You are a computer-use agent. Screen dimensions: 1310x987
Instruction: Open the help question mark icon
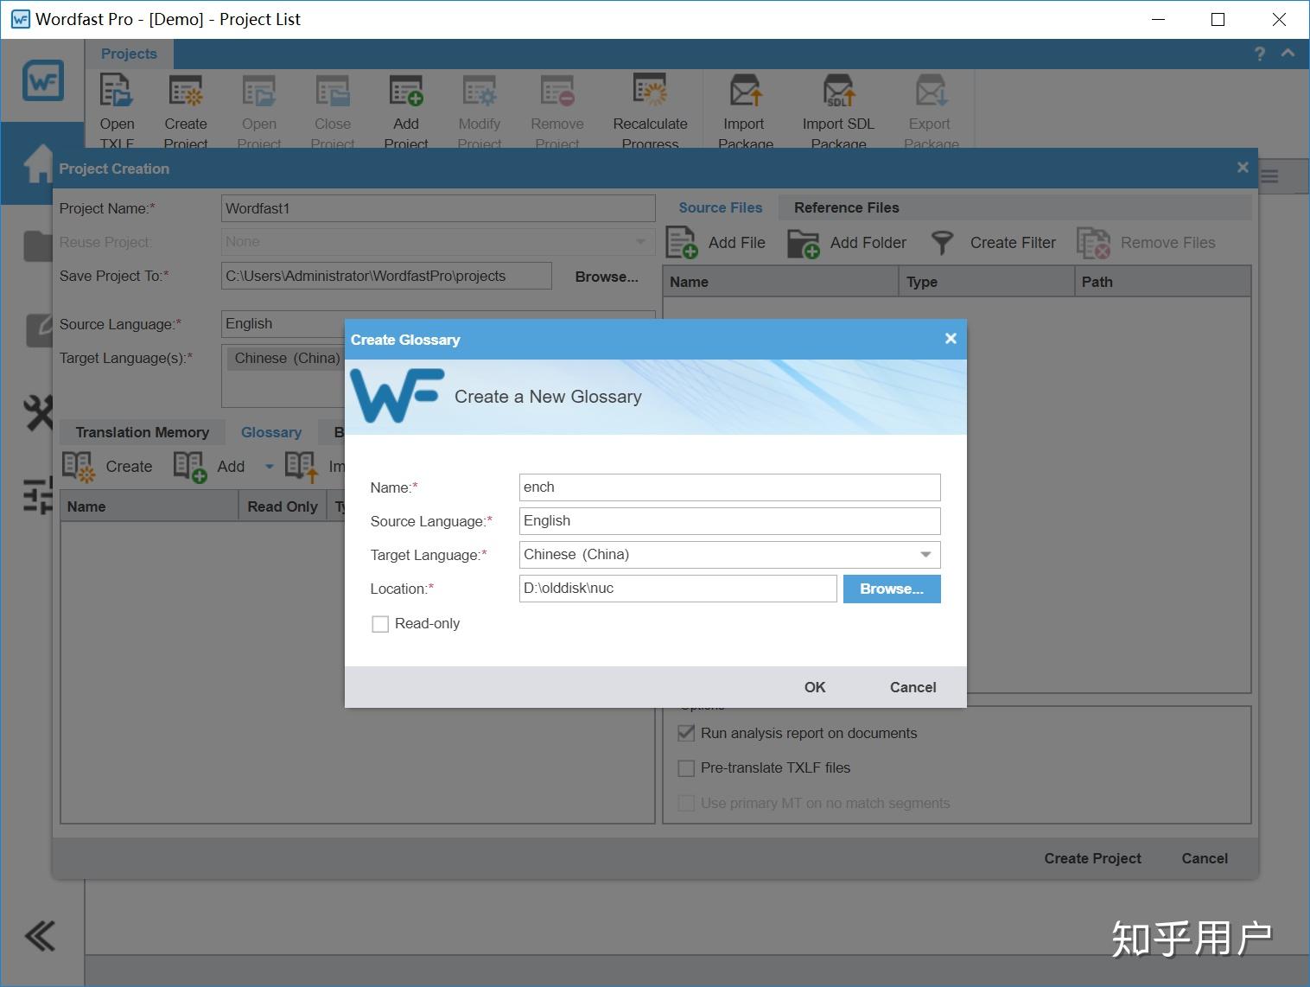(x=1260, y=54)
